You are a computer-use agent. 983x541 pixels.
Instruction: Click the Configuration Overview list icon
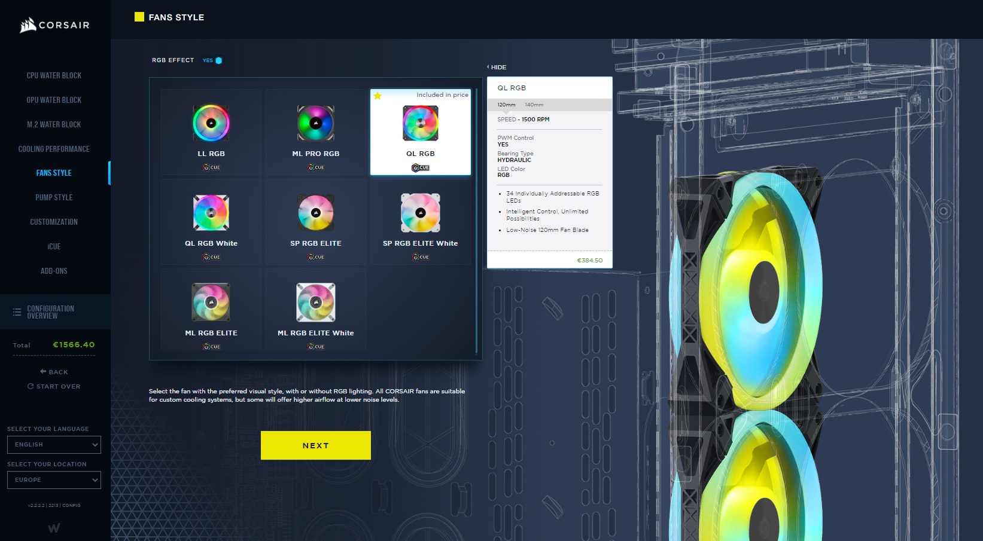coord(17,312)
